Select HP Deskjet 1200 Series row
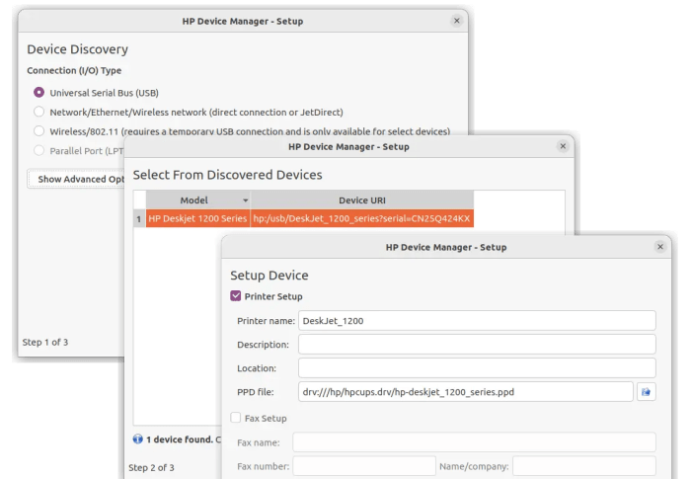 197,218
